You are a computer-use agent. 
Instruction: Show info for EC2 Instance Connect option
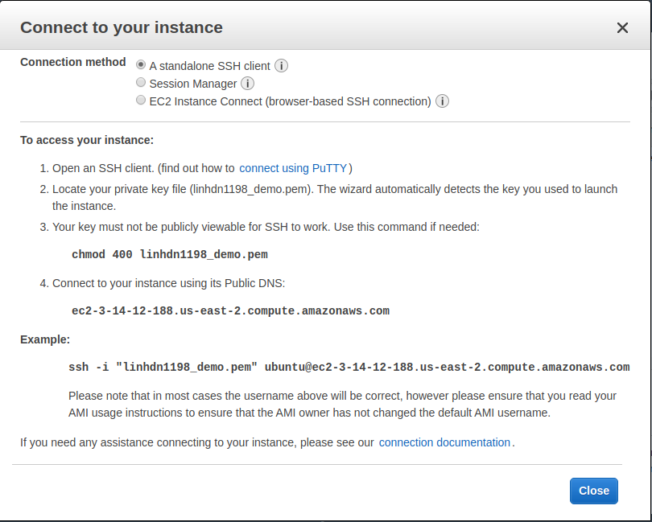point(442,101)
